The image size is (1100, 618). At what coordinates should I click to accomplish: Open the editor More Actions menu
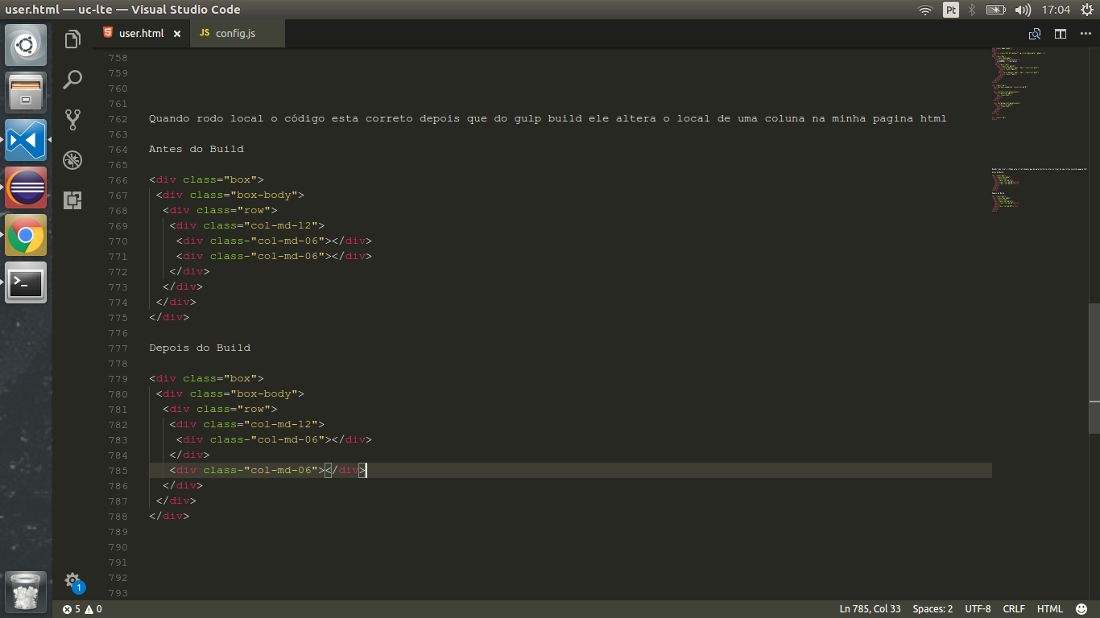pos(1084,34)
